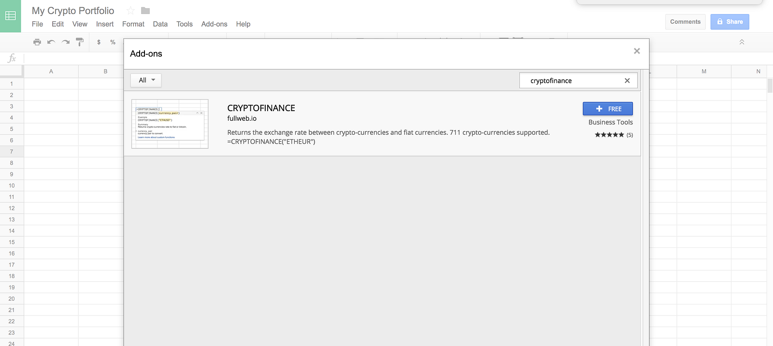Click the fullweb.io developer link
Screen dimensions: 773x346
coord(242,118)
